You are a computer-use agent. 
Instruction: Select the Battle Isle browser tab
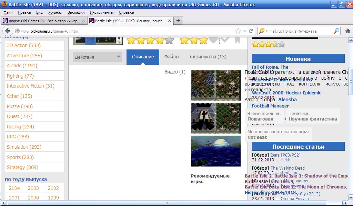pyautogui.click(x=130, y=21)
